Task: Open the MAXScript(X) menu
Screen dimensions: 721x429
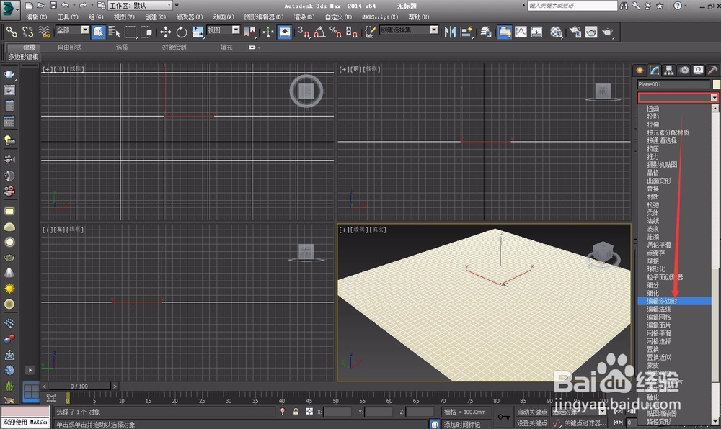Action: point(380,17)
